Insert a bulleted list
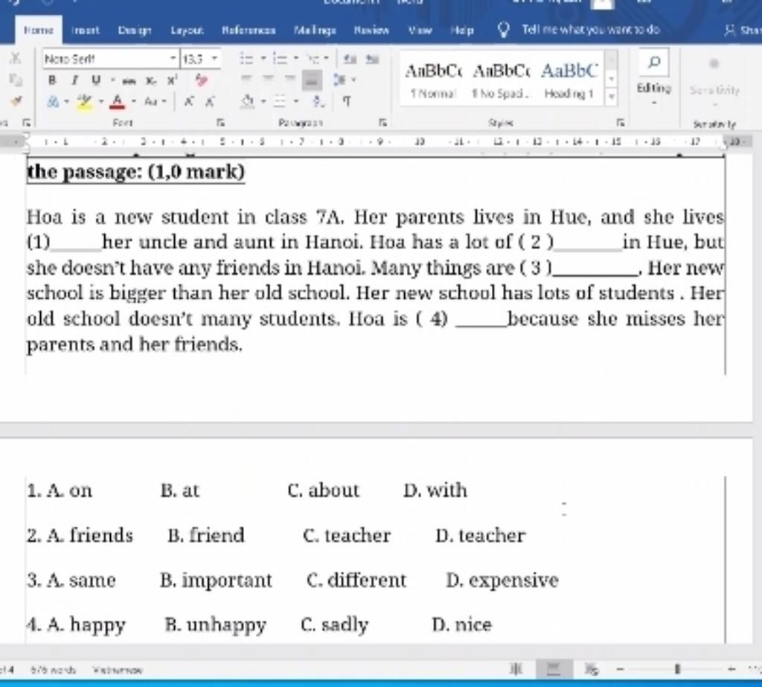Image resolution: width=762 pixels, height=687 pixels. [x=247, y=59]
